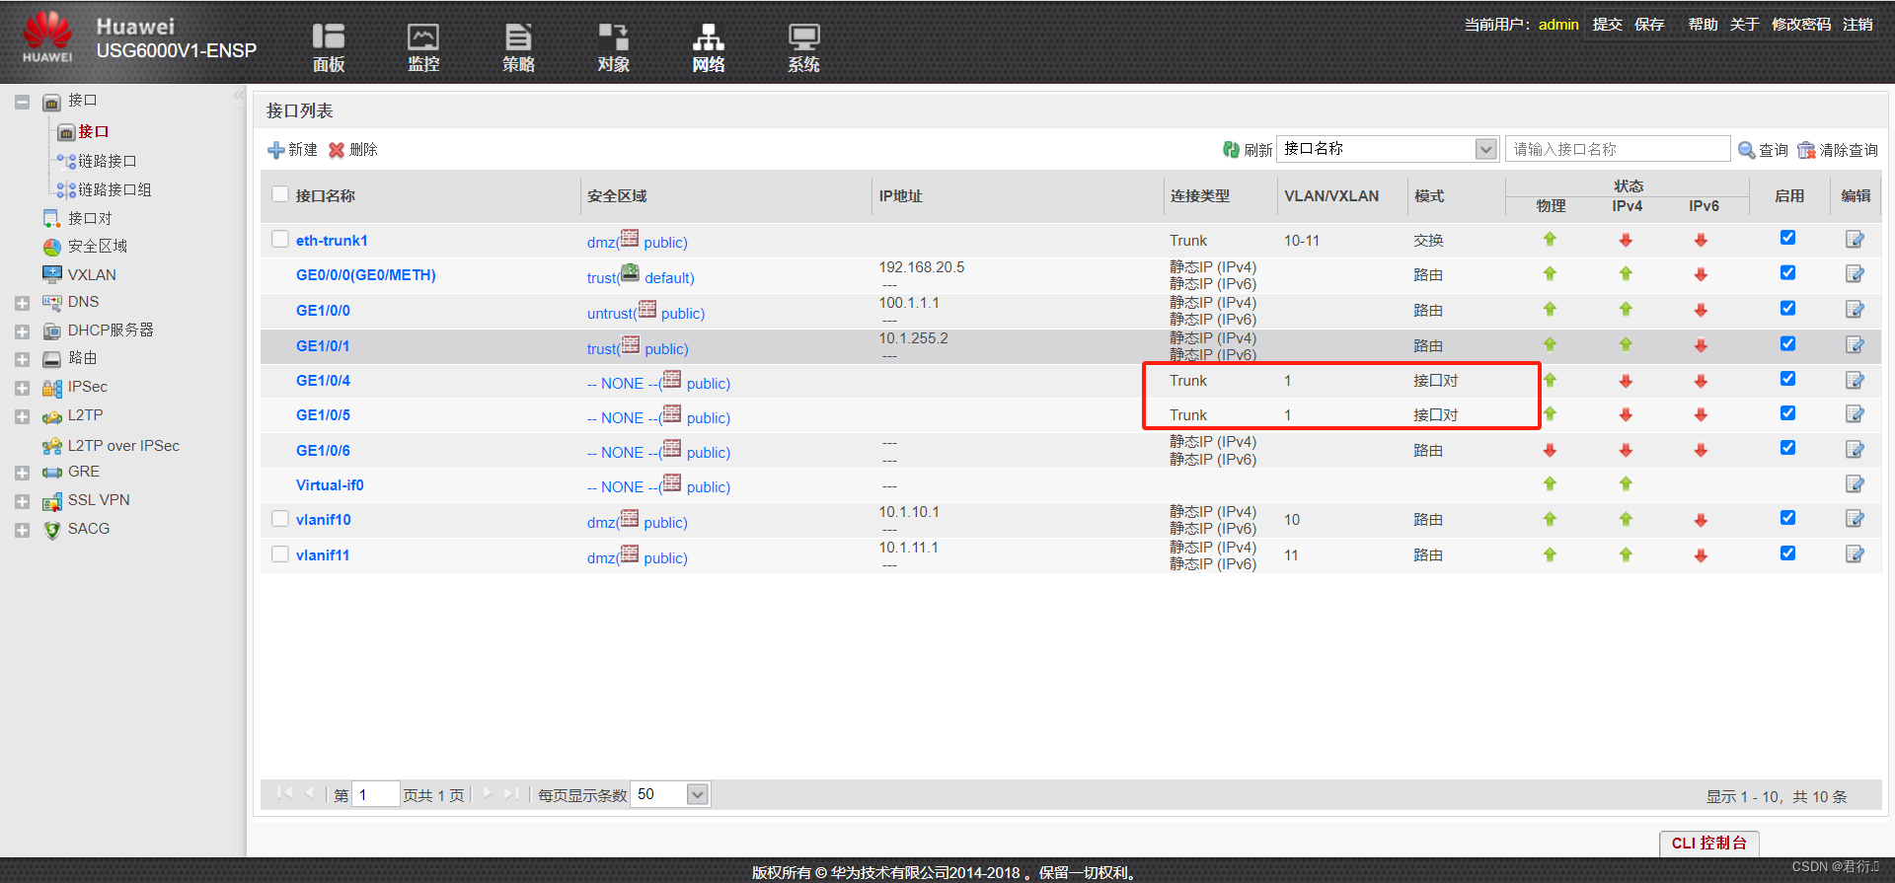Image resolution: width=1895 pixels, height=883 pixels.
Task: Click the edit icon for GE1/0/6
Action: click(1855, 450)
